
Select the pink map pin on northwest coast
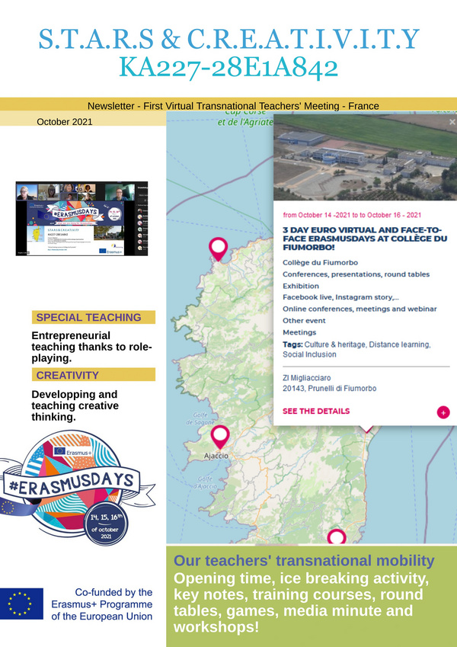click(x=218, y=248)
